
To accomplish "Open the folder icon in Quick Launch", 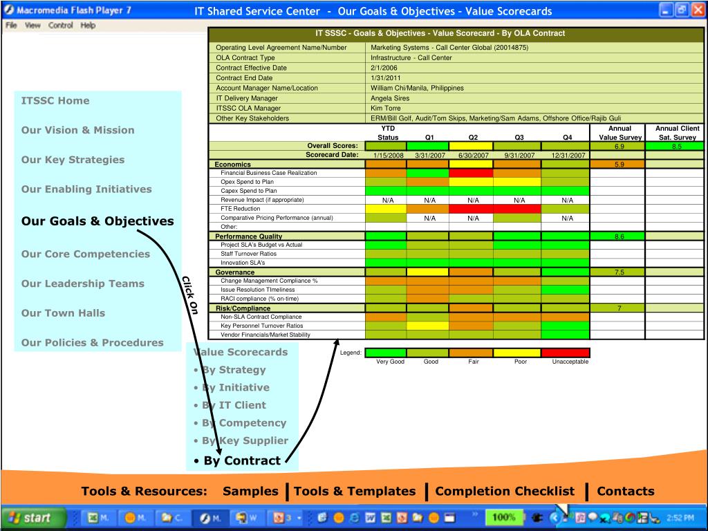I will (418, 518).
